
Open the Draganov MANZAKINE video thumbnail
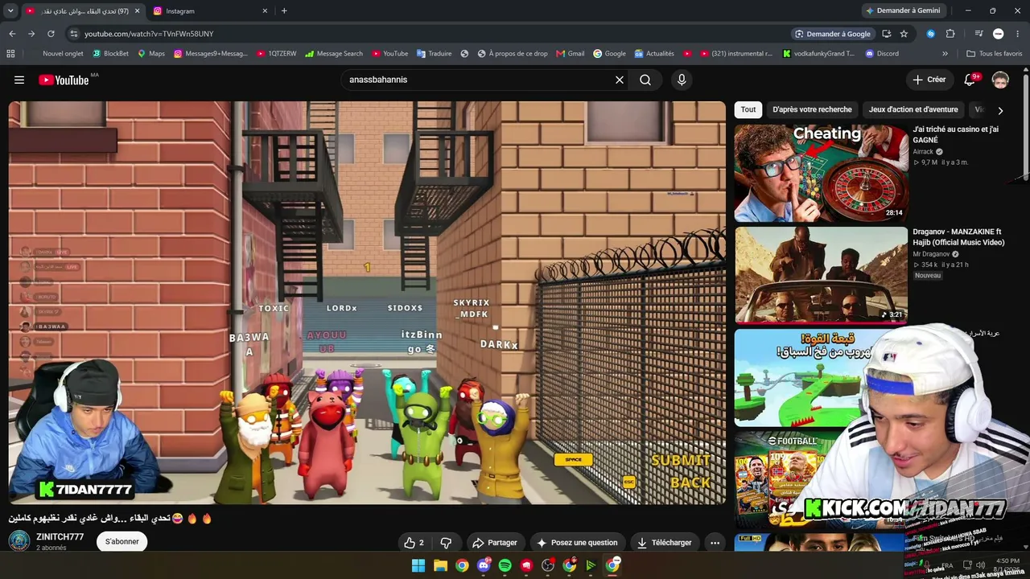point(821,275)
